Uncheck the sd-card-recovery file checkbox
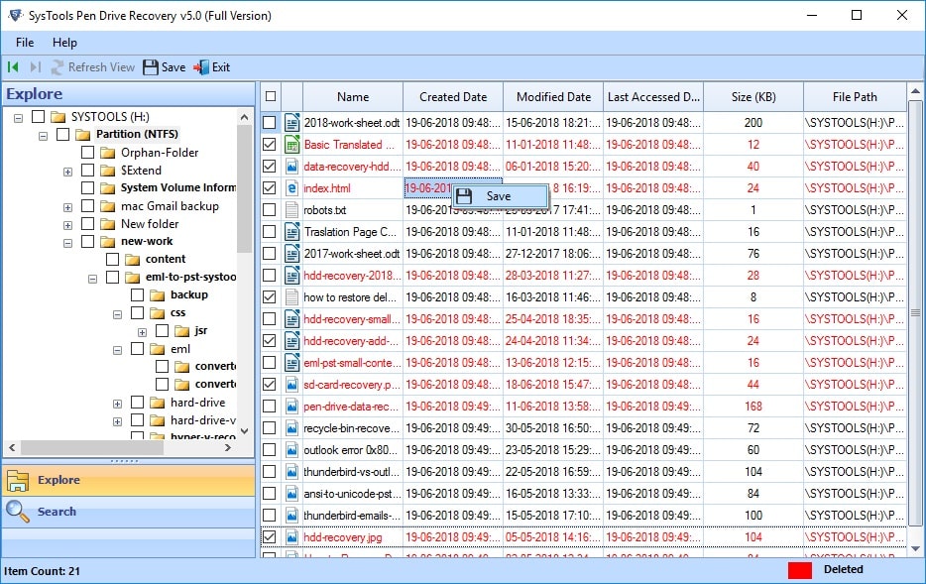 [x=270, y=384]
